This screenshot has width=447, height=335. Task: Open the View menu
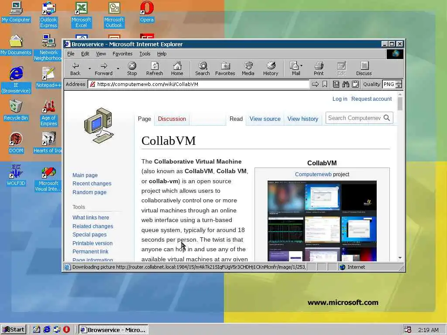[x=101, y=54]
